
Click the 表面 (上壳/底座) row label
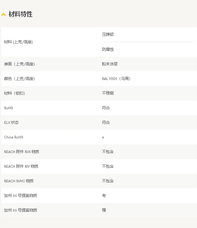pyautogui.click(x=20, y=64)
